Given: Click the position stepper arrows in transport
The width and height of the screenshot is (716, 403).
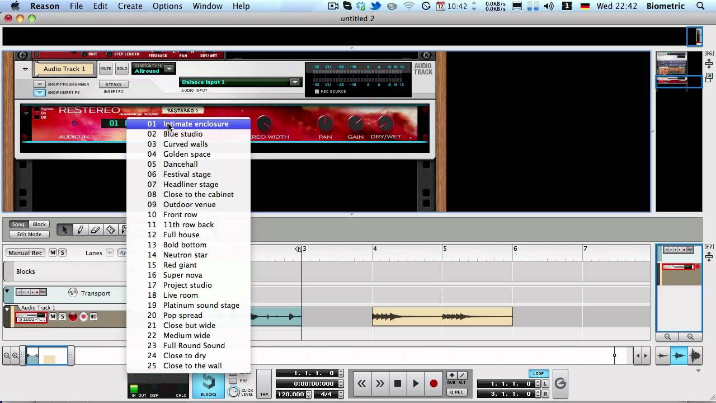Looking at the screenshot, I should 341,373.
